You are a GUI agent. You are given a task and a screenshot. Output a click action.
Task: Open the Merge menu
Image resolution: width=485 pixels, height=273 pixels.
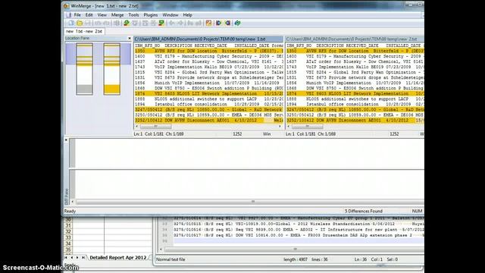coord(117,15)
